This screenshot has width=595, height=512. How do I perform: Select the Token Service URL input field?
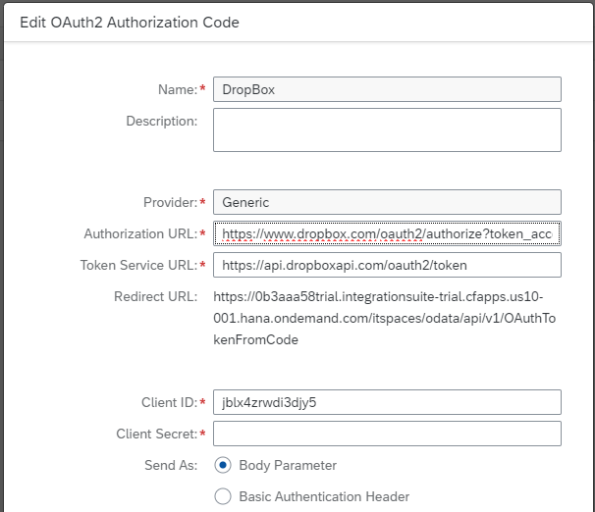(x=386, y=265)
